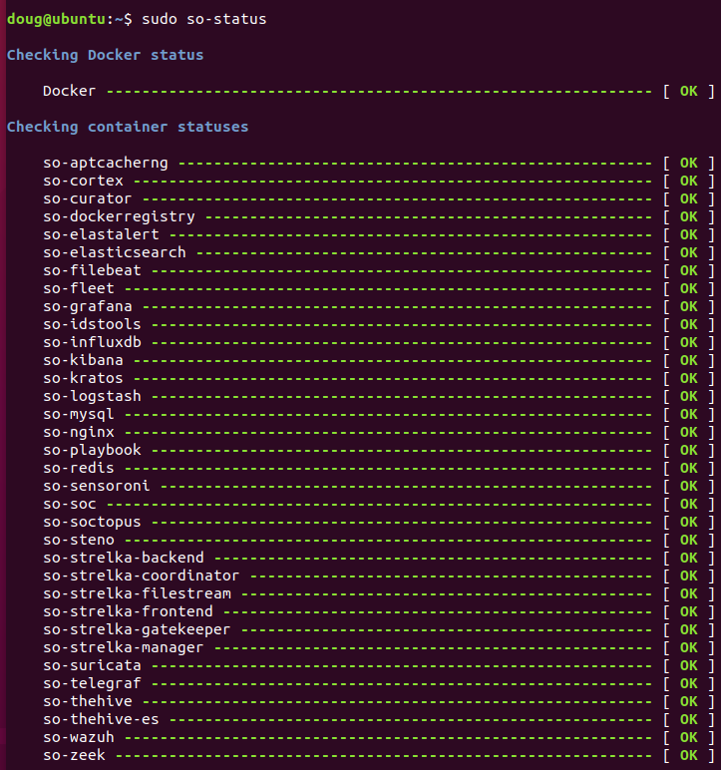Click the so-nginx container name
This screenshot has height=770, width=721.
tap(79, 433)
